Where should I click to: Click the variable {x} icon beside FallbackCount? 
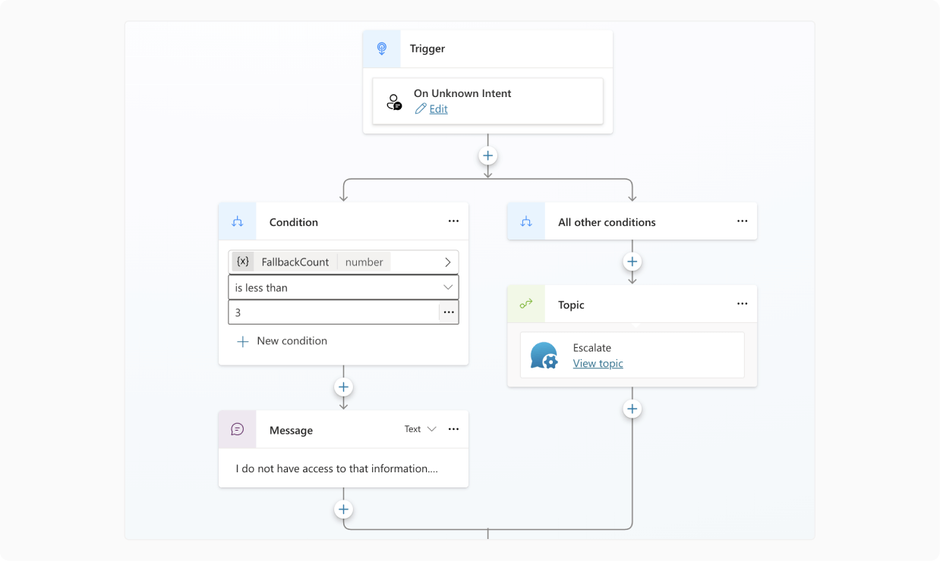click(x=243, y=262)
